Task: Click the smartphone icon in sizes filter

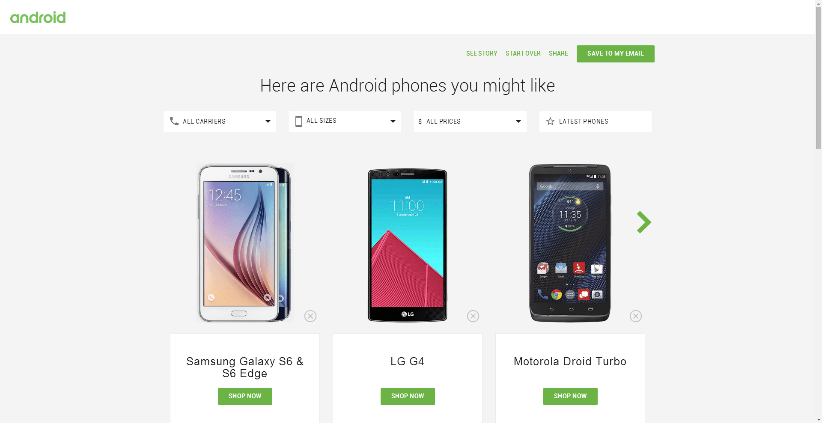Action: [299, 121]
